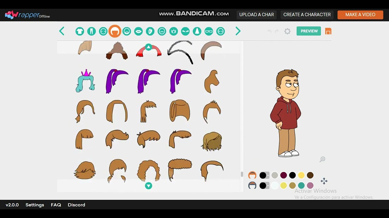Choose the bob with hair clip
Image resolution: width=389 pixels, height=218 pixels.
[x=180, y=111]
